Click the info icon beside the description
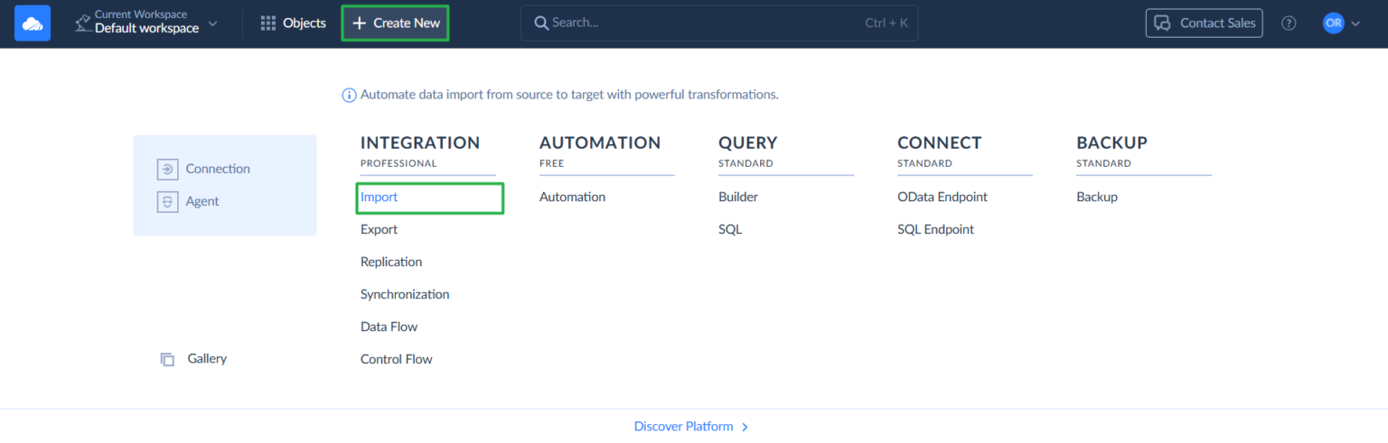The image size is (1388, 443). click(349, 95)
